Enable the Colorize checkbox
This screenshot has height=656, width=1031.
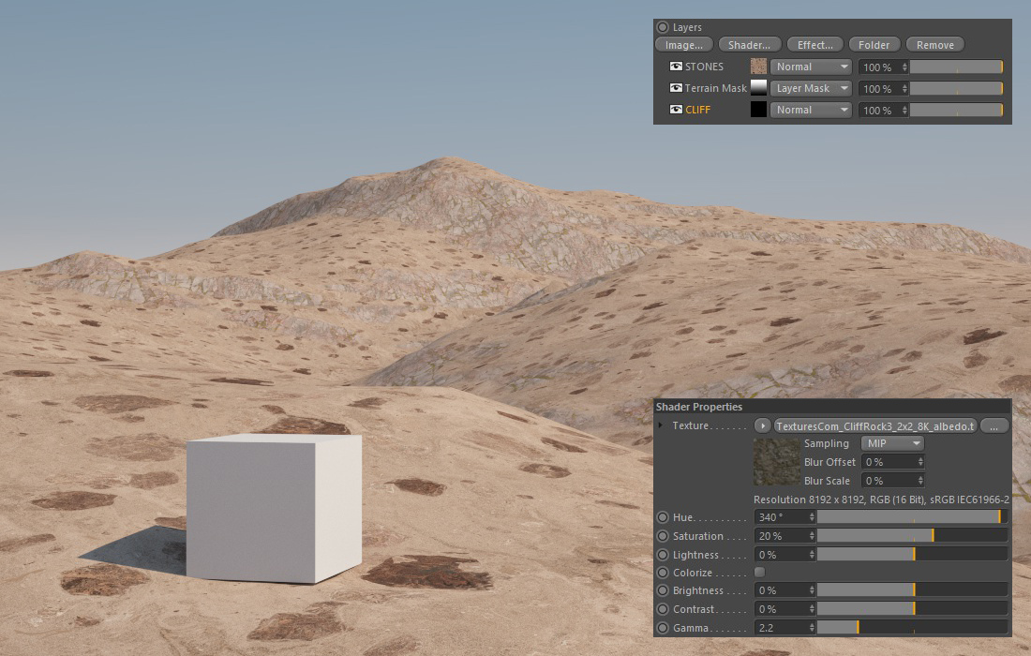(759, 573)
